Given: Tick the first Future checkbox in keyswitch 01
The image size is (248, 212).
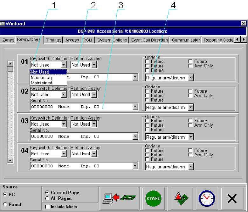Looking at the screenshot, I should click(147, 61).
